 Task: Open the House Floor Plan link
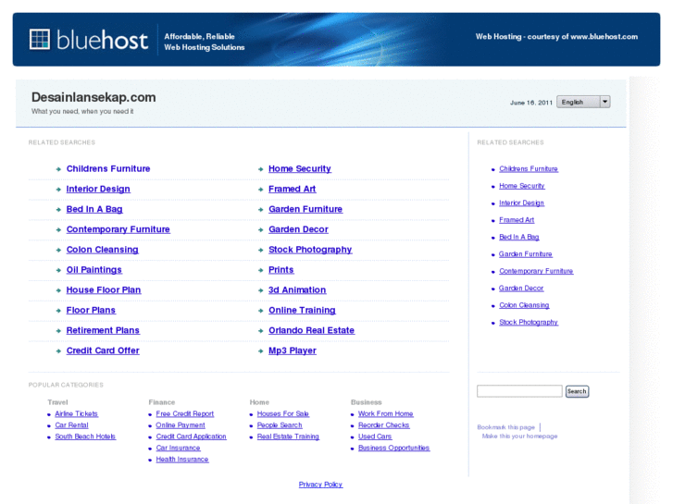(104, 290)
